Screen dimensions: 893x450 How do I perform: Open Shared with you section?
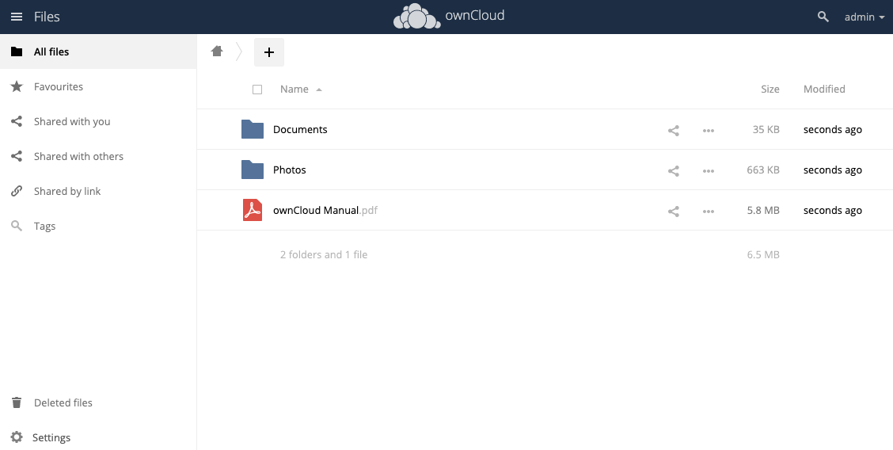[x=98, y=121]
